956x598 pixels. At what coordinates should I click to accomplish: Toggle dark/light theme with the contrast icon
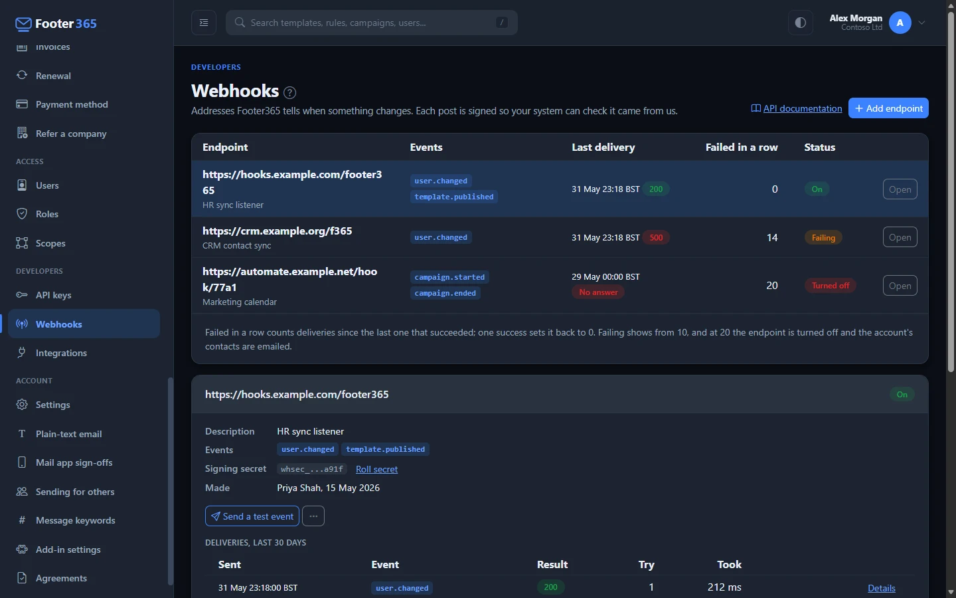click(801, 23)
